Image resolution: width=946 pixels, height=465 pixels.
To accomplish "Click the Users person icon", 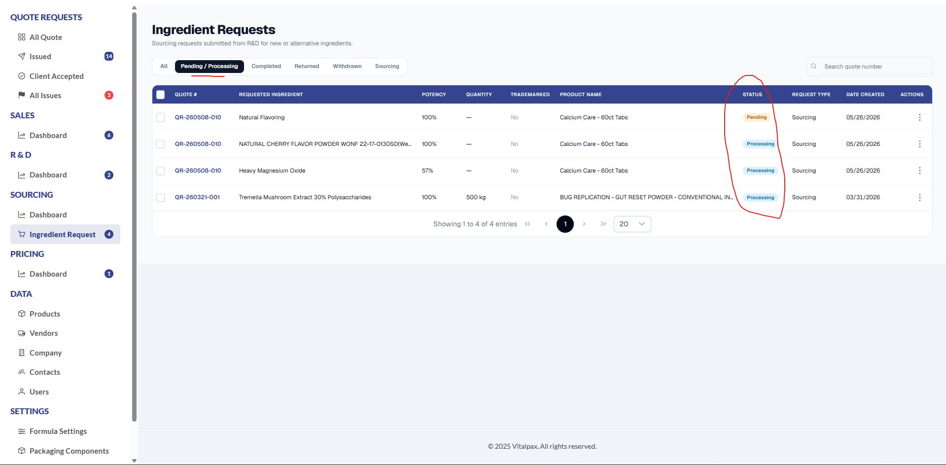I will (22, 392).
